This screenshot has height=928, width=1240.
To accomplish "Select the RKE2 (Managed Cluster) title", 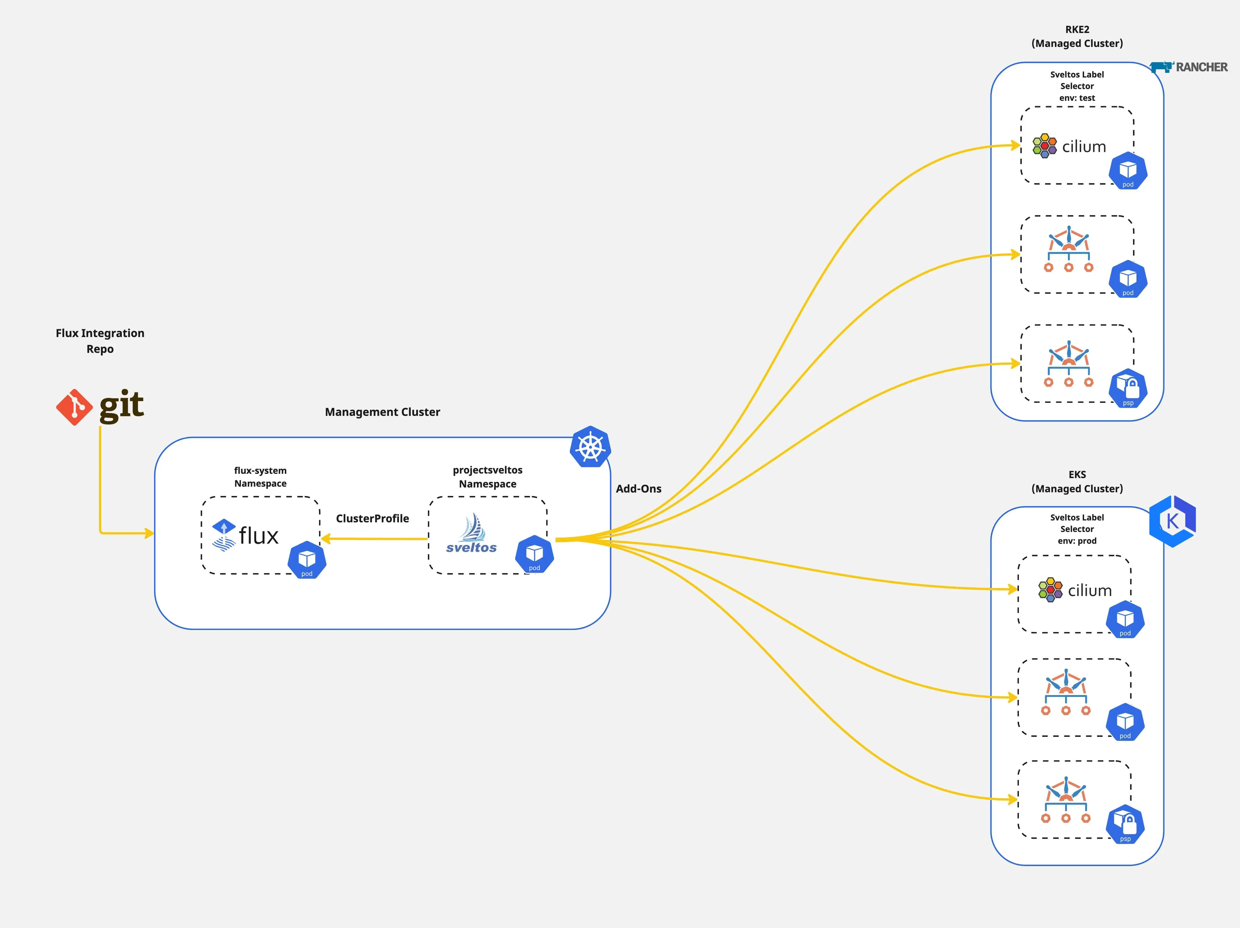I will pos(1077,36).
